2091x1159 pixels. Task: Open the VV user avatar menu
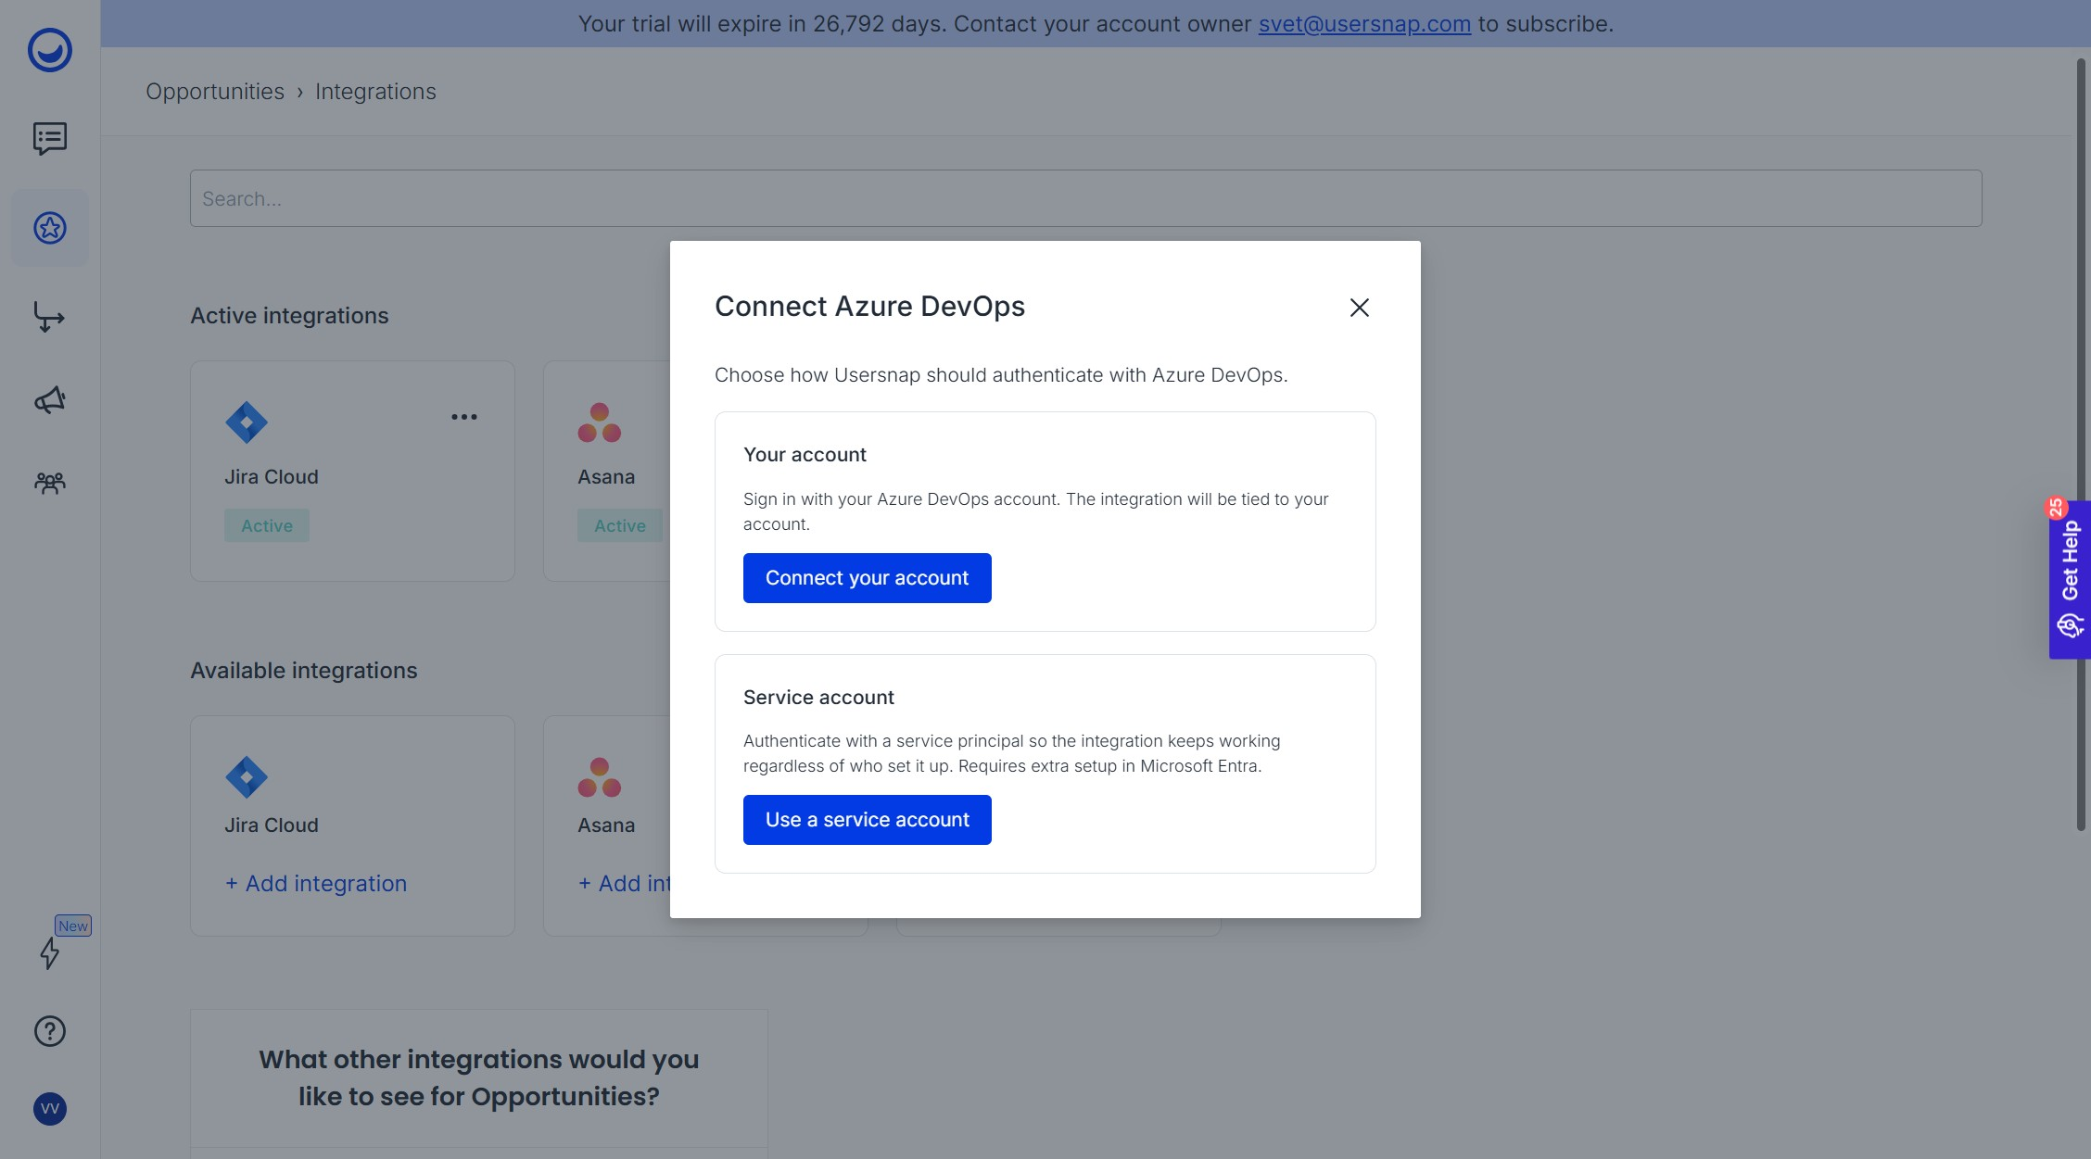[x=50, y=1109]
